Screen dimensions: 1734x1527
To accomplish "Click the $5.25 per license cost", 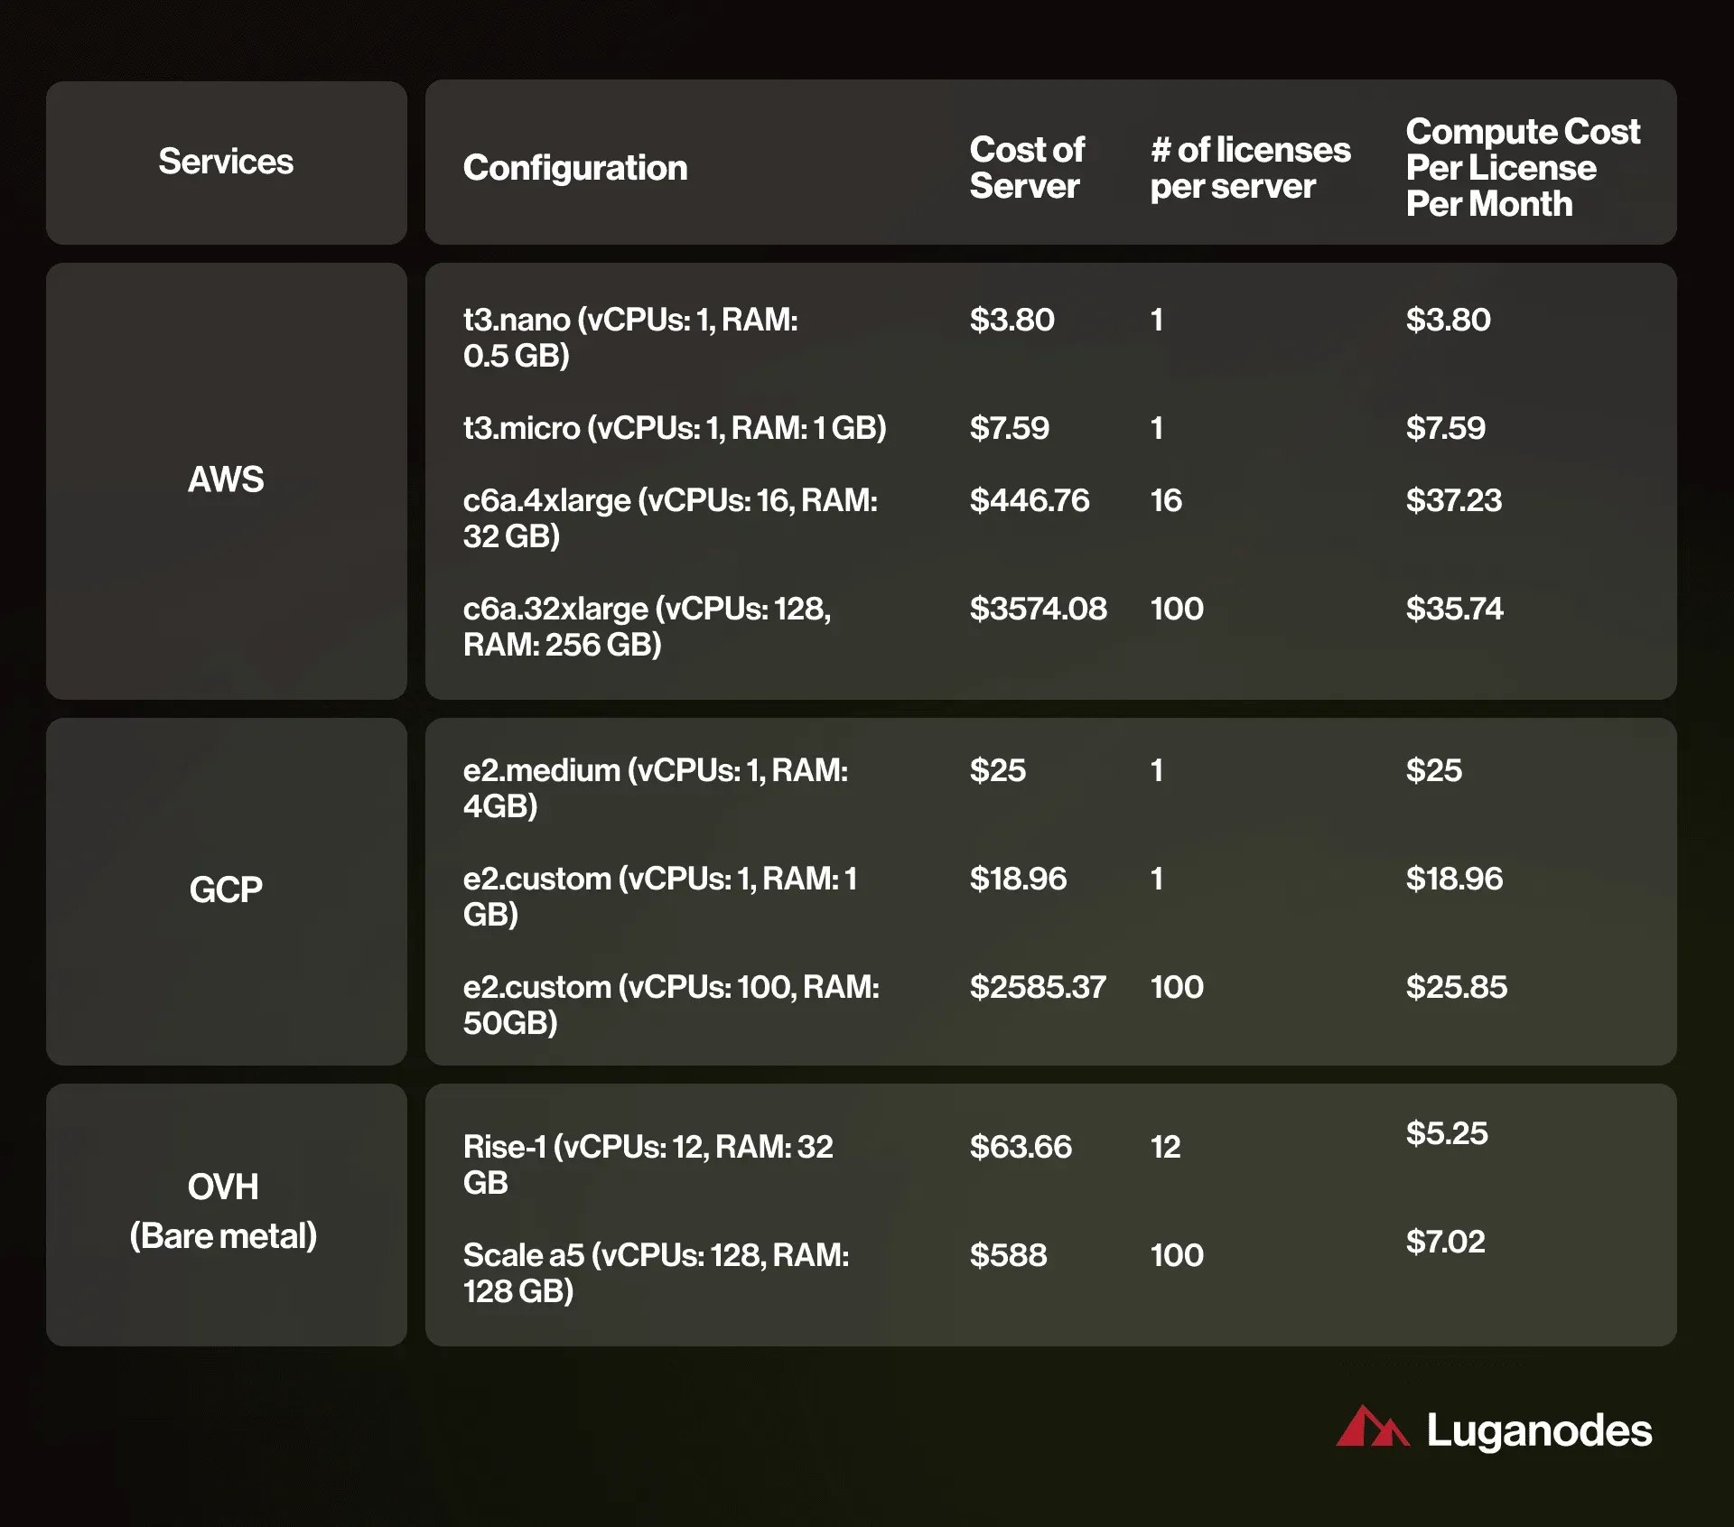I will 1447,1133.
